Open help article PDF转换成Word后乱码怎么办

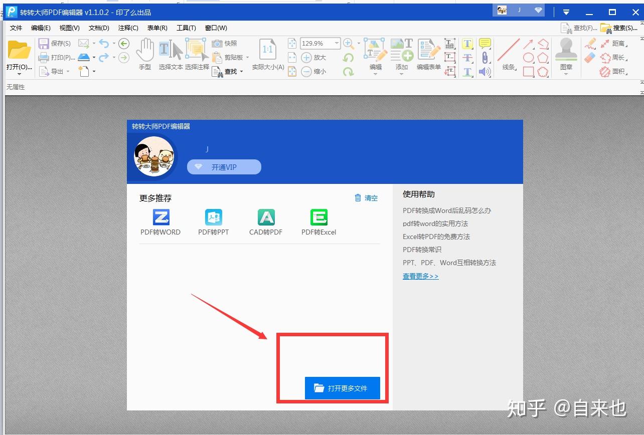(447, 210)
